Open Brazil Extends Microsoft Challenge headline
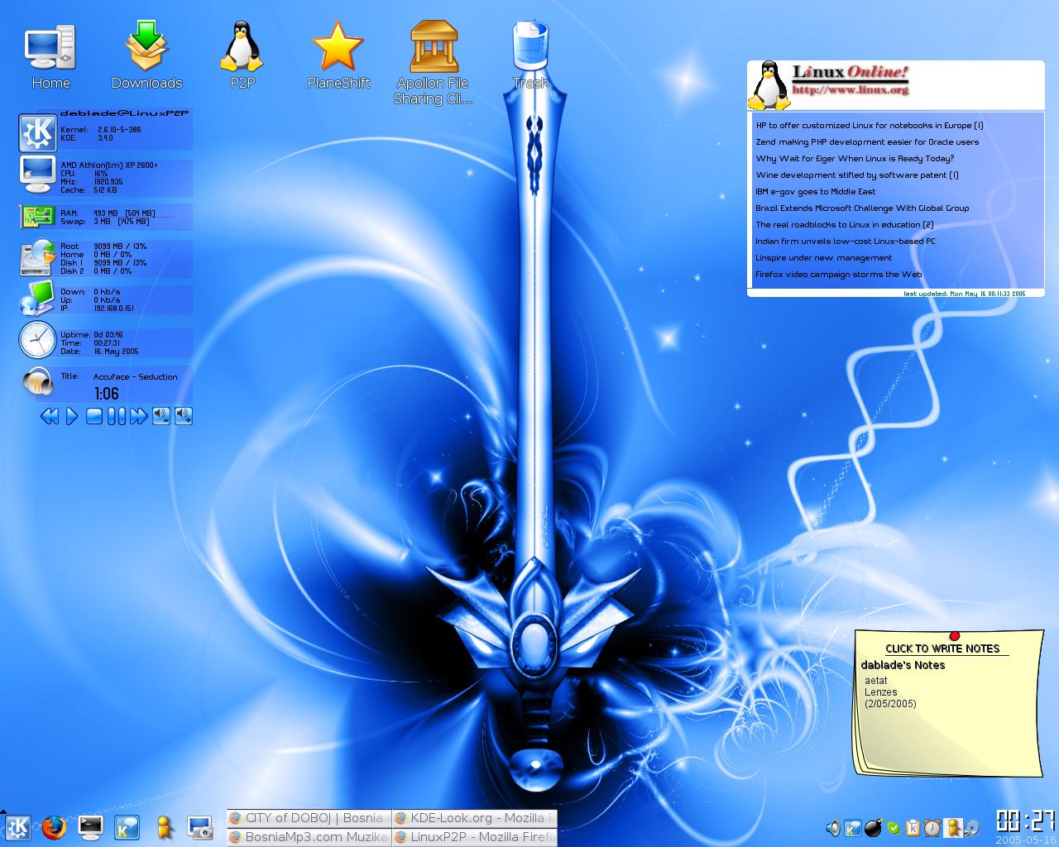The width and height of the screenshot is (1059, 847). (x=862, y=208)
